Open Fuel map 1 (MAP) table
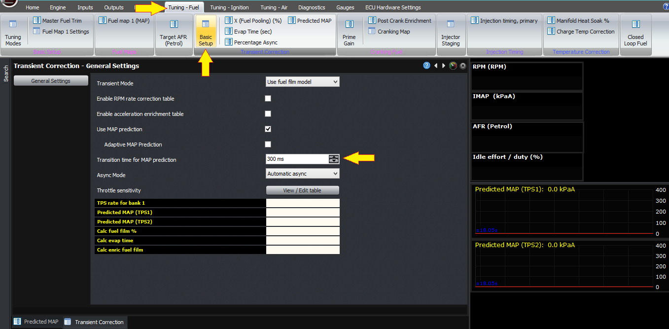Viewport: 669px width, 329px height. [x=124, y=21]
